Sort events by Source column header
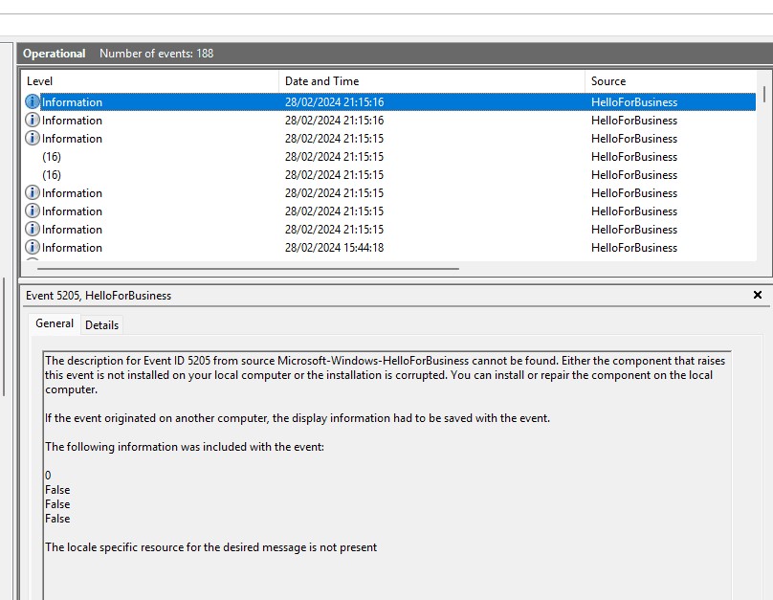 [671, 81]
